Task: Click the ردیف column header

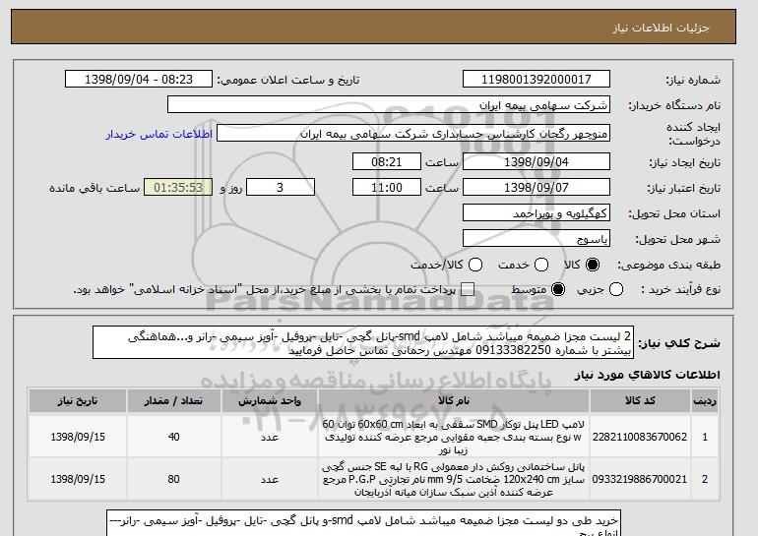Action: click(x=705, y=401)
